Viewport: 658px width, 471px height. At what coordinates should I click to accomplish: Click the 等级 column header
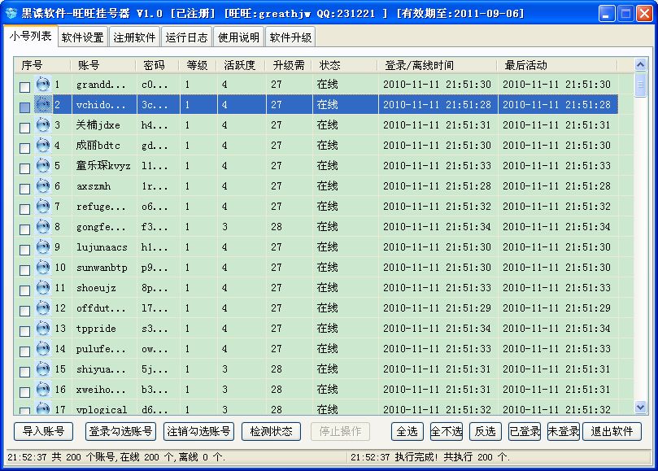coord(198,66)
